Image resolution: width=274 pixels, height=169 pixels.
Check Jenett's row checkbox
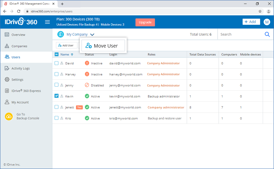pyautogui.click(x=57, y=107)
